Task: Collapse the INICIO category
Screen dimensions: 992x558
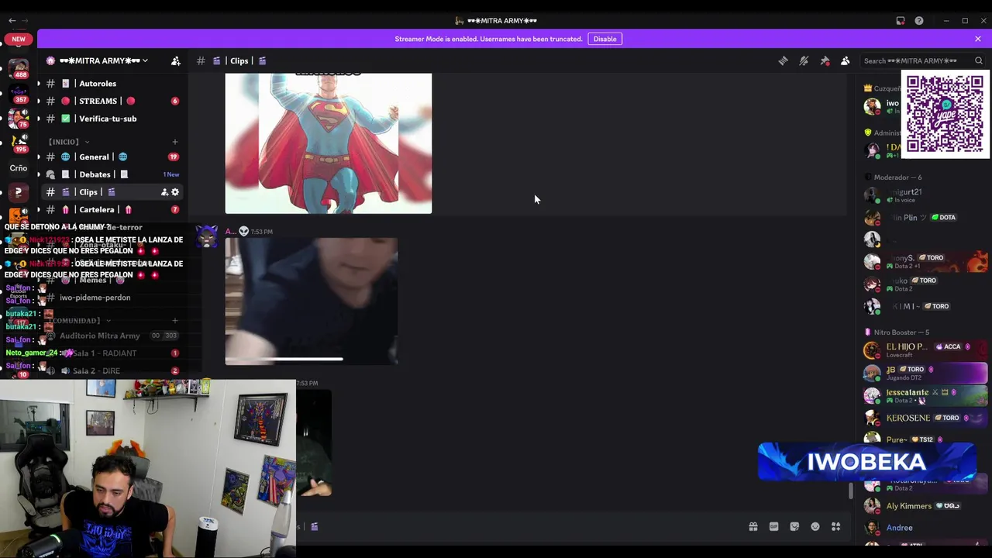Action: tap(68, 142)
